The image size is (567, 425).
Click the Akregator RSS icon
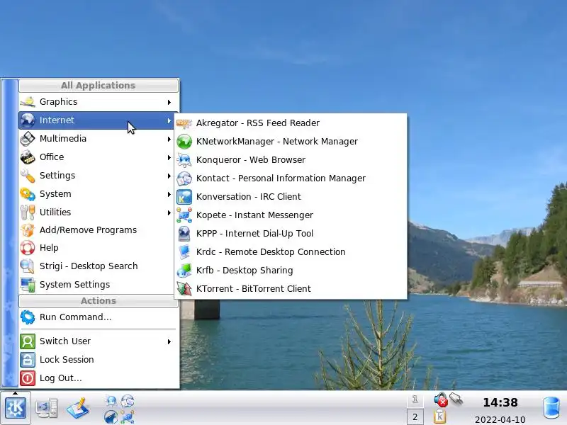[x=184, y=123]
